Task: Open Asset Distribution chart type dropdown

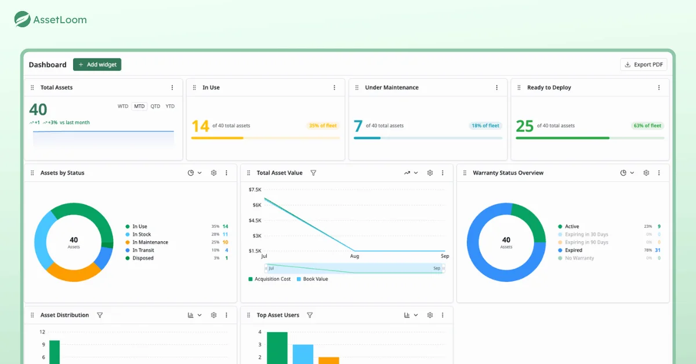Action: 195,315
